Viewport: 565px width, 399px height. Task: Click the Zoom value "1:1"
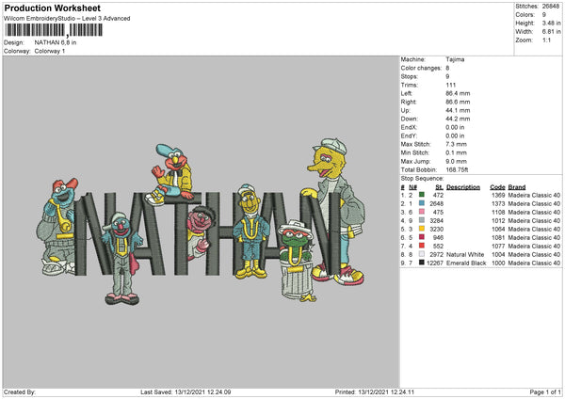[546, 40]
